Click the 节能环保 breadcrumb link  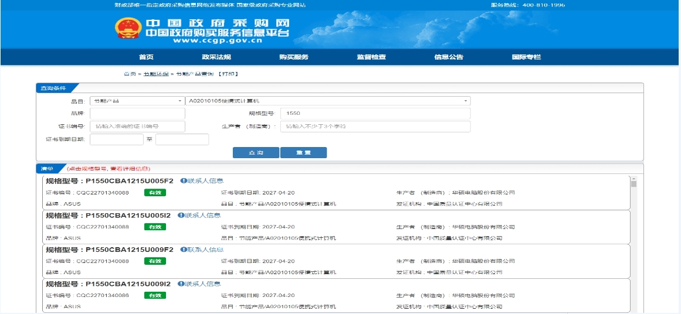[x=155, y=74]
